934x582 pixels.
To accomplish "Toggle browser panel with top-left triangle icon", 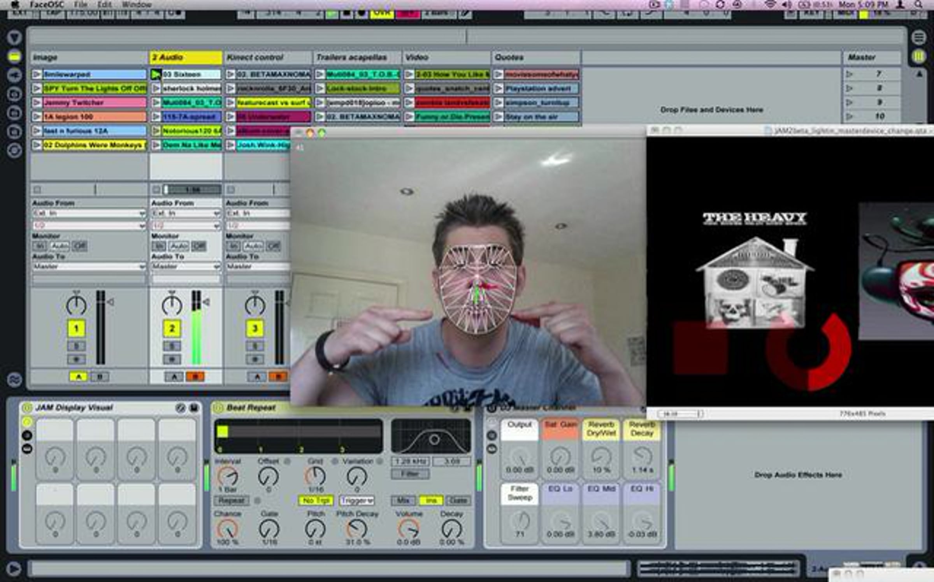I will click(14, 38).
